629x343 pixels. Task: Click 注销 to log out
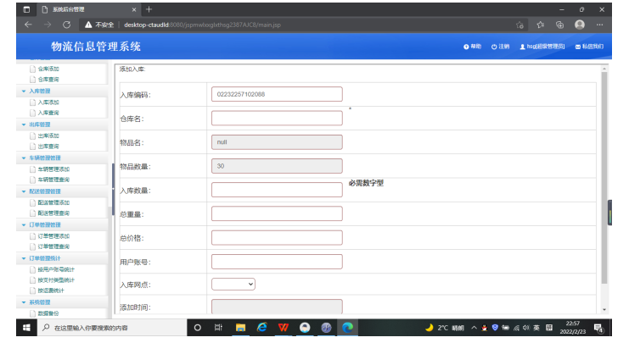[x=500, y=47]
